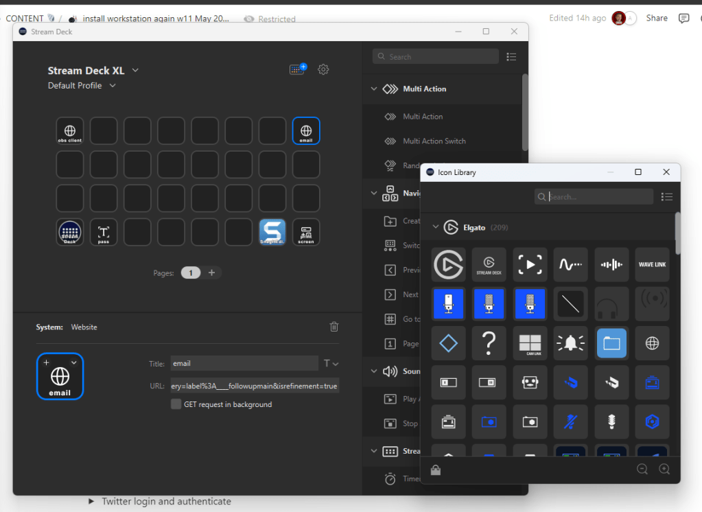The width and height of the screenshot is (702, 512).
Task: Collapse the Elgato icon pack
Action: 436,227
